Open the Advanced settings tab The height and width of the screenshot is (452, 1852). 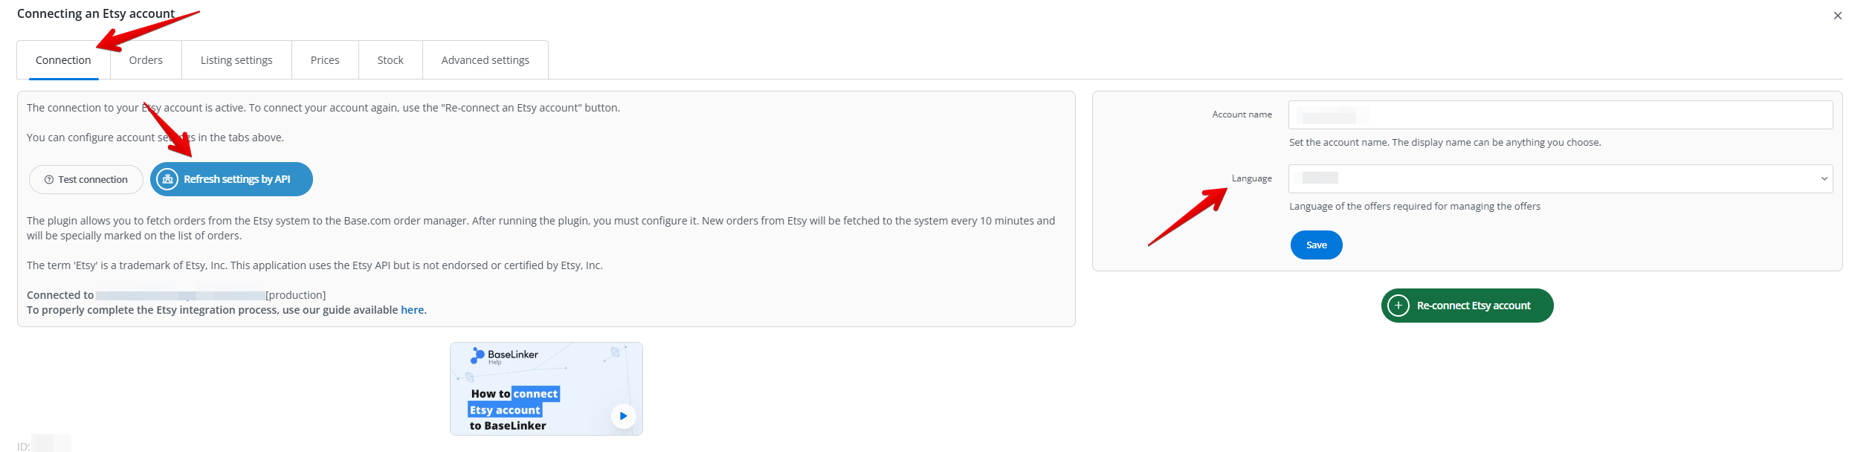485,60
